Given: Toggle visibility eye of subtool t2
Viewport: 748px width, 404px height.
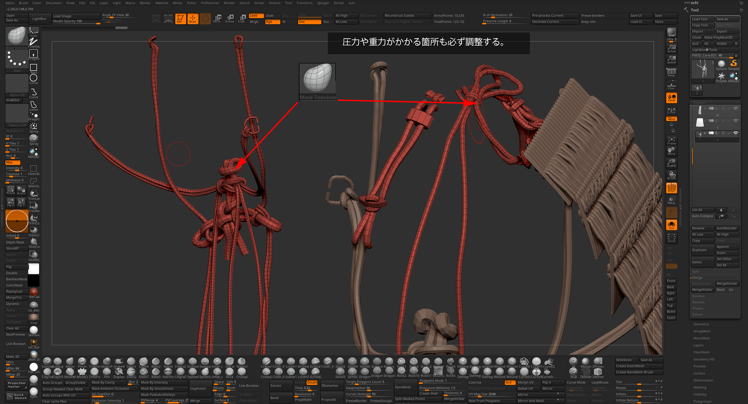Looking at the screenshot, I should [736, 108].
